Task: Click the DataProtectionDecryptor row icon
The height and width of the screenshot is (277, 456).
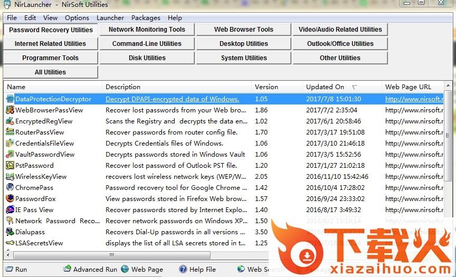Action: click(10, 99)
